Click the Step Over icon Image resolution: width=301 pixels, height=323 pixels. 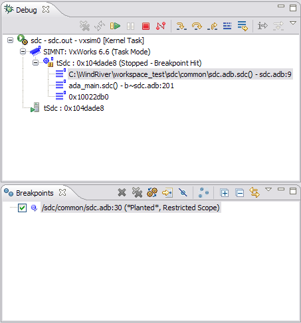pos(197,26)
